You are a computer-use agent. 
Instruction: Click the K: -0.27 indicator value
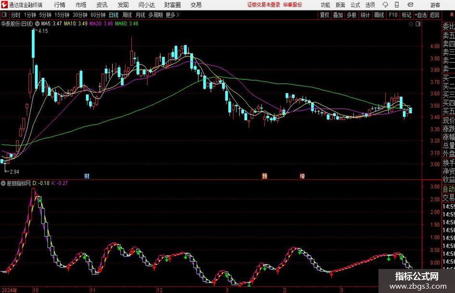(x=60, y=183)
